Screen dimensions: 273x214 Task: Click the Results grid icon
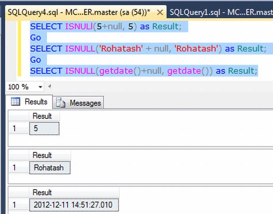[15, 101]
